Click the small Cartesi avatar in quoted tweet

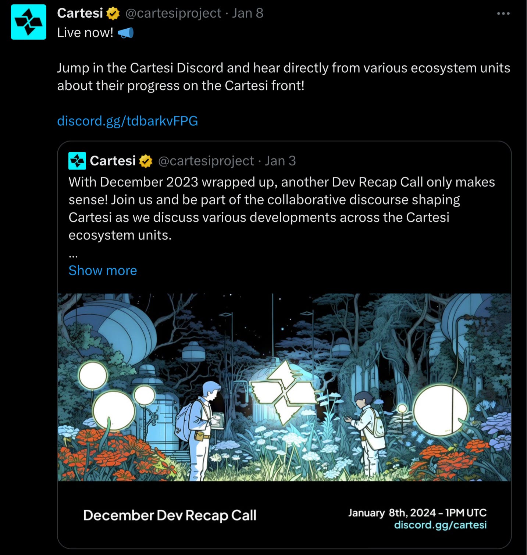(x=77, y=161)
